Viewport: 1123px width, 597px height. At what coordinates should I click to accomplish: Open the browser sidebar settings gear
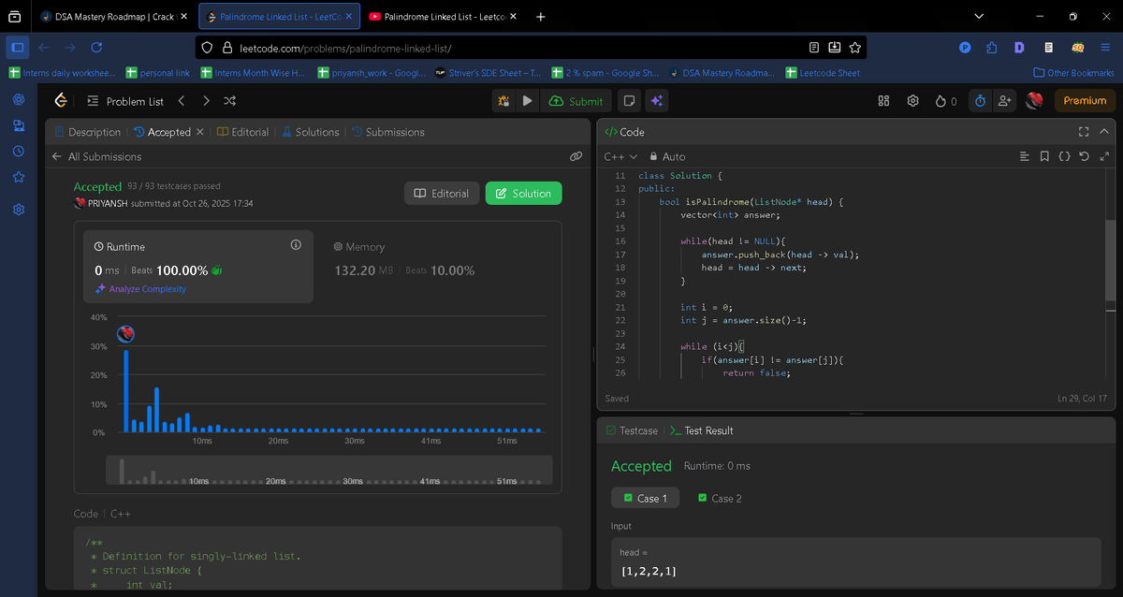point(18,210)
